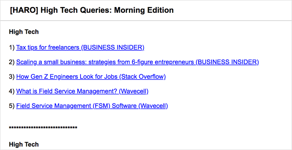Click the "4)" list number
This screenshot has height=150, width=292.
(x=12, y=91)
